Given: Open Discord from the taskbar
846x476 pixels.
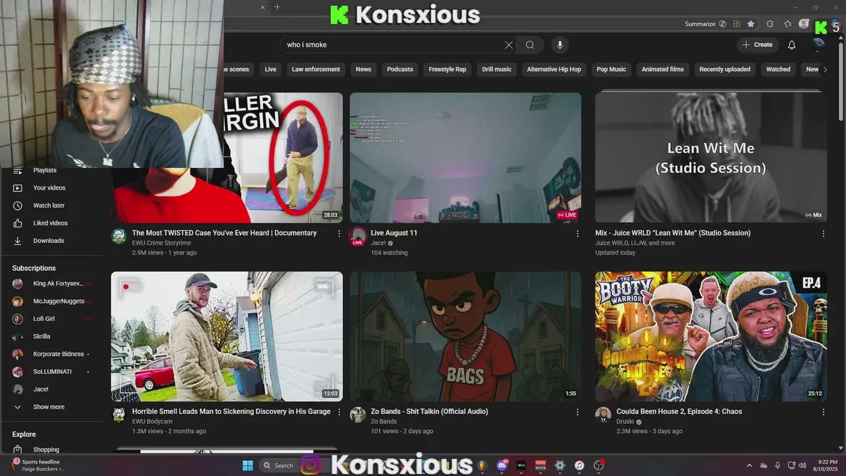Looking at the screenshot, I should pos(502,465).
